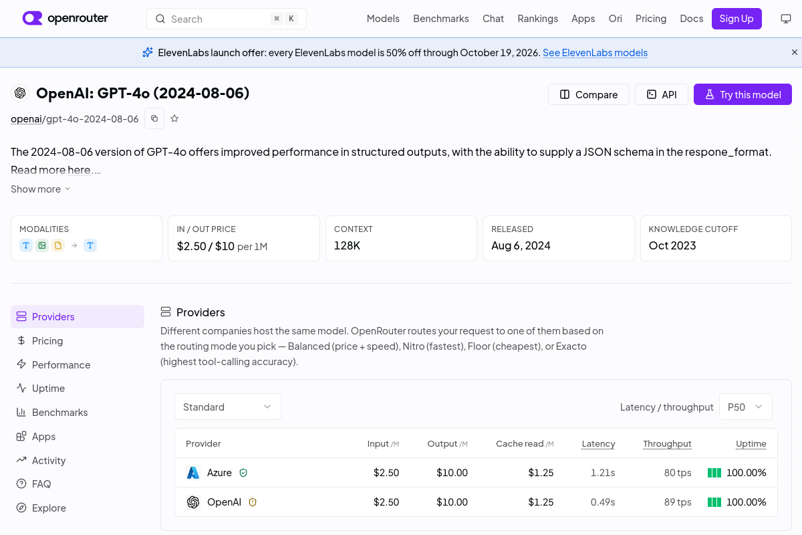802x535 pixels.
Task: Copy the model slug openai/gpt-4o-2024-08-06
Action: tap(154, 118)
